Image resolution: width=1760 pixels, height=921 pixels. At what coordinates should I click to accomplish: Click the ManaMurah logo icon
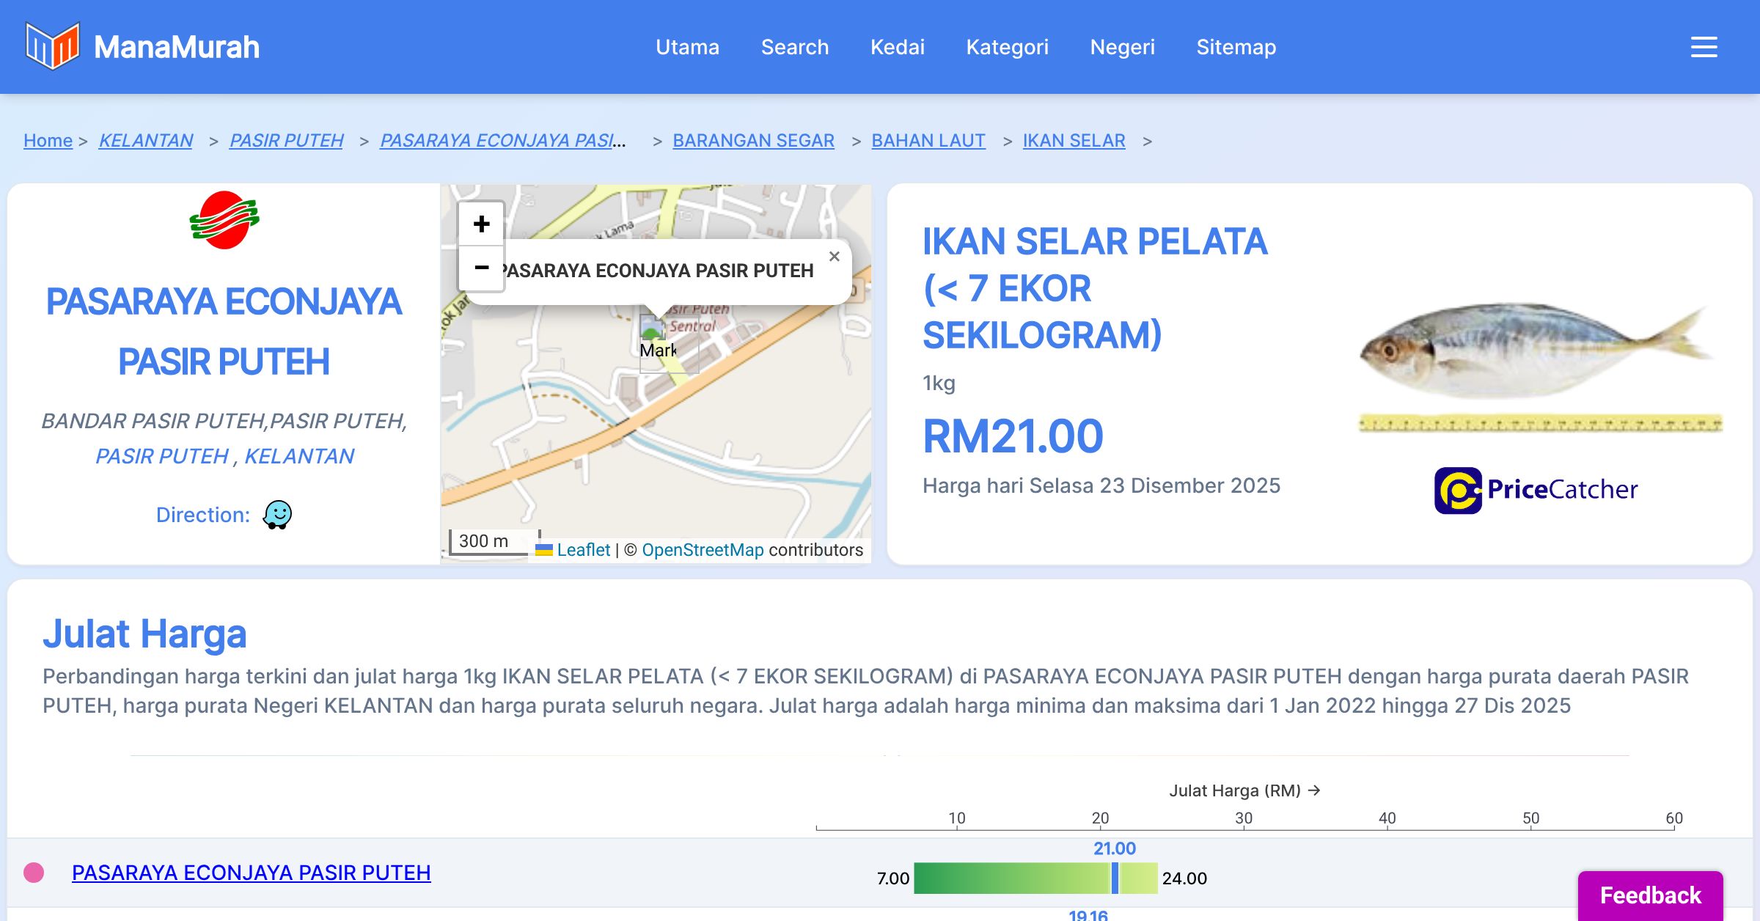[x=52, y=46]
